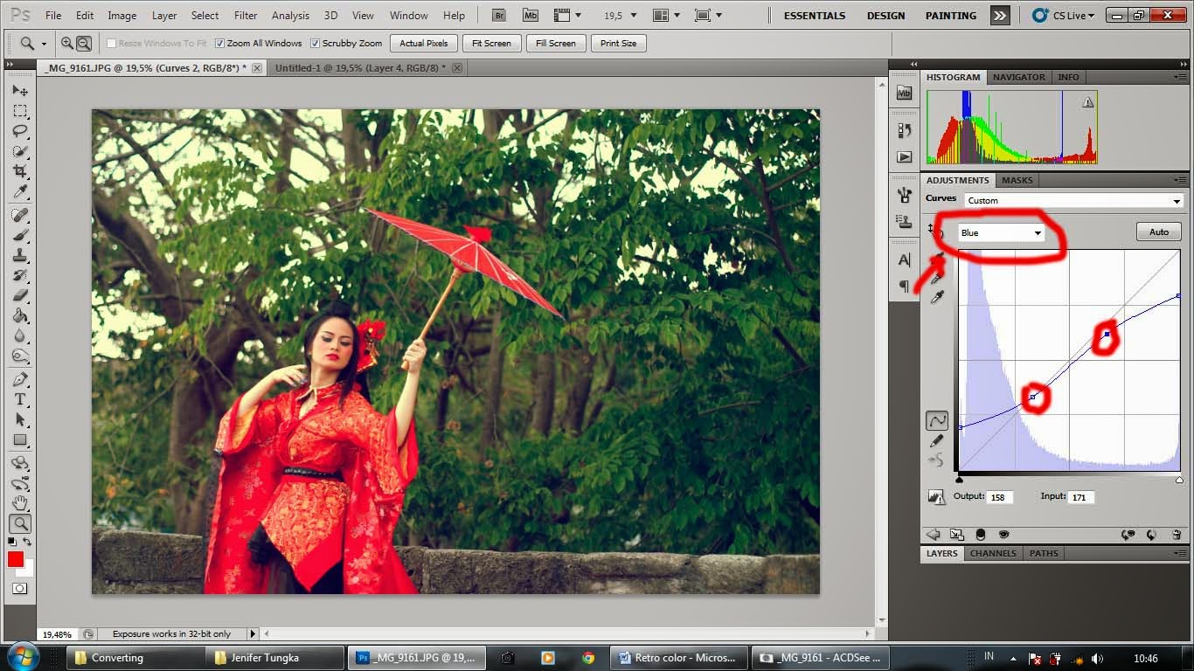
Task: Delete adjustment layer with trash icon
Action: [x=1177, y=535]
